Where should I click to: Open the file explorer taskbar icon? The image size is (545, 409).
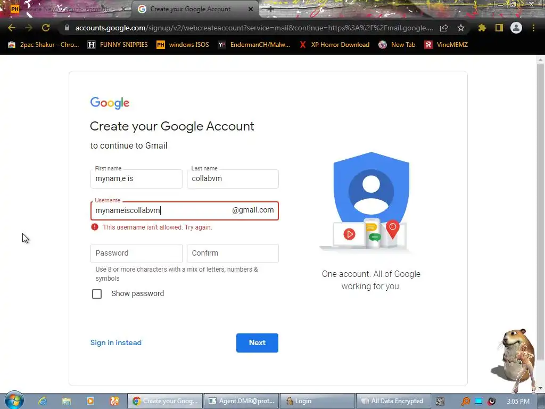click(x=67, y=401)
